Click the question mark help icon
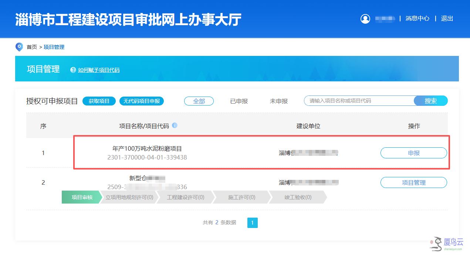470x255 pixels. 73,70
